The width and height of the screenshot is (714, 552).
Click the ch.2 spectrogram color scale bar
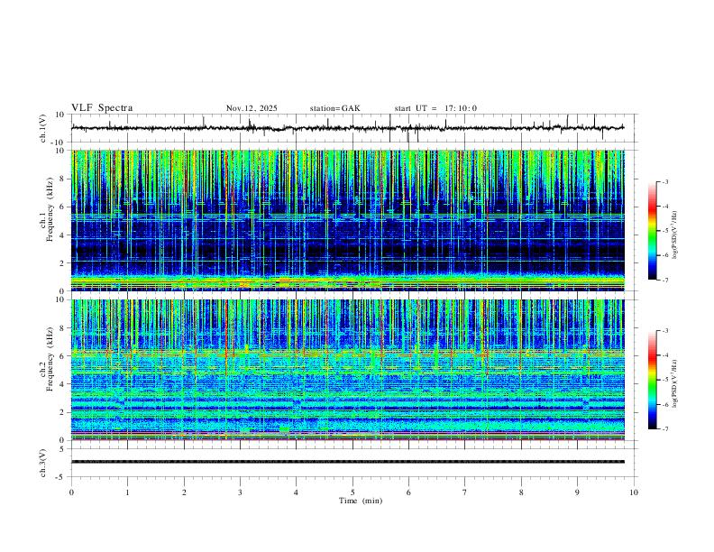click(x=653, y=380)
